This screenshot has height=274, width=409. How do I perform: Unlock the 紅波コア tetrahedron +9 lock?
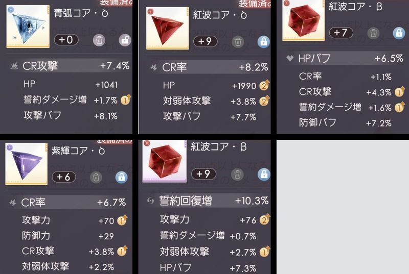(263, 42)
